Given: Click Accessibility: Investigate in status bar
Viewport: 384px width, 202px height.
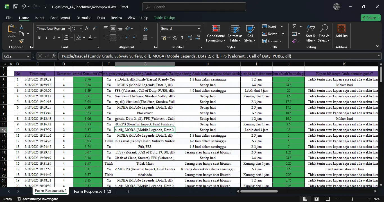Looking at the screenshot, I should 37,199.
